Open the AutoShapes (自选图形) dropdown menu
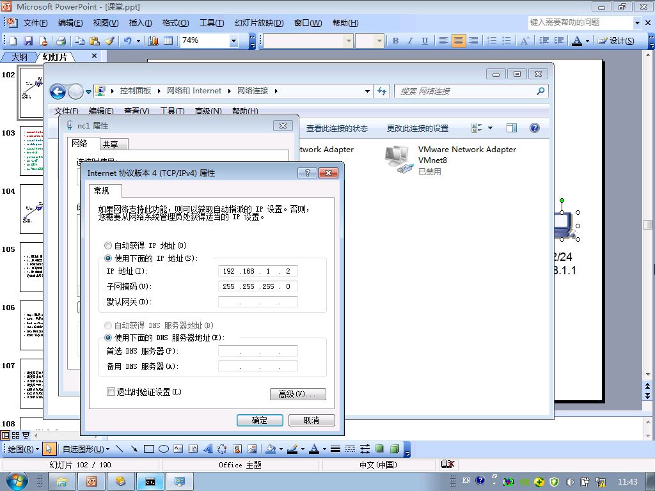 (x=86, y=449)
